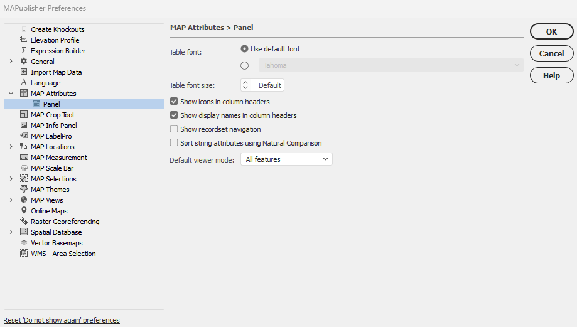Click the MAP Locations icon

[24, 146]
